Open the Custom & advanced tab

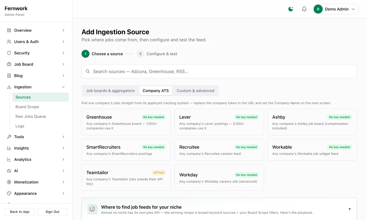pyautogui.click(x=195, y=91)
